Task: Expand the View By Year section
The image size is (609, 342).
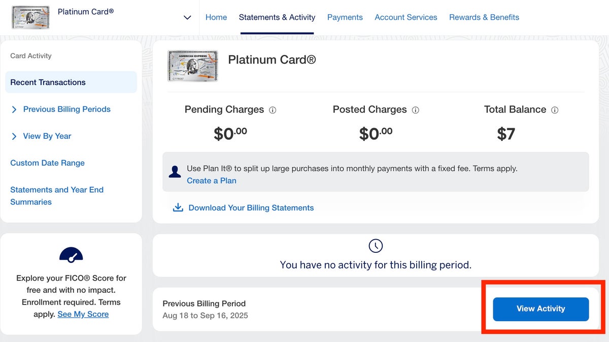Action: tap(47, 136)
